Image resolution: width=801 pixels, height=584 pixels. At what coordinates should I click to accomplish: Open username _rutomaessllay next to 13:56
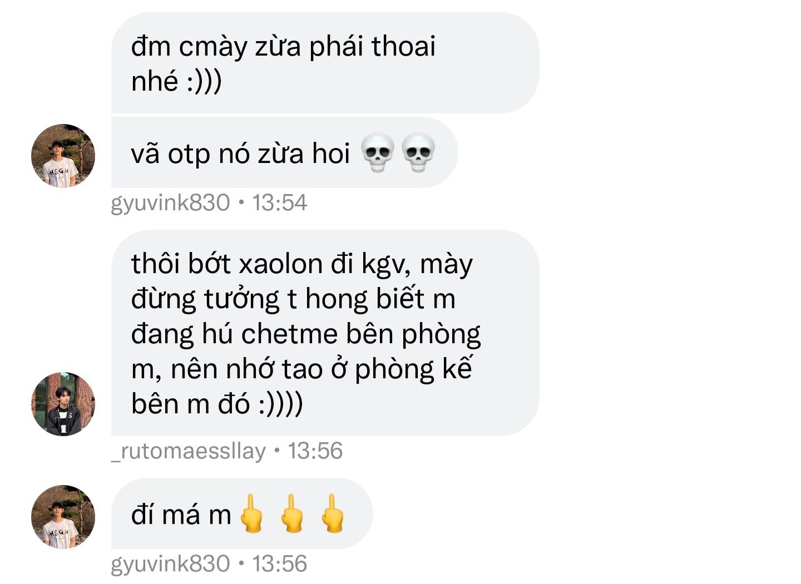189,451
